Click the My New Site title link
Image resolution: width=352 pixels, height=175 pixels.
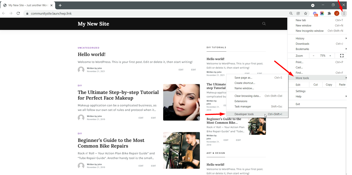tap(93, 24)
